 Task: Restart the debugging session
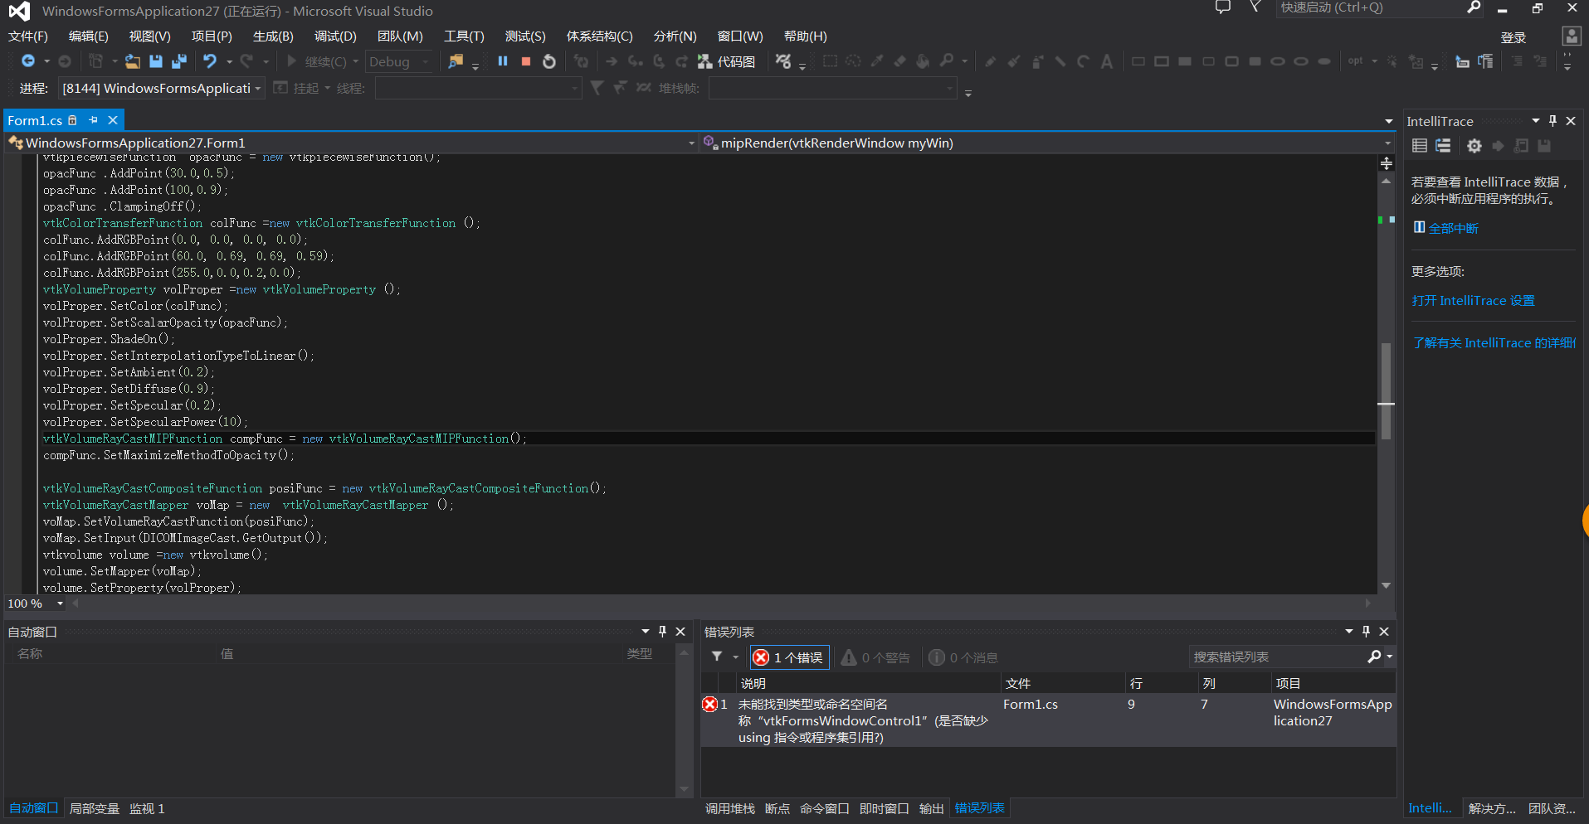click(549, 61)
